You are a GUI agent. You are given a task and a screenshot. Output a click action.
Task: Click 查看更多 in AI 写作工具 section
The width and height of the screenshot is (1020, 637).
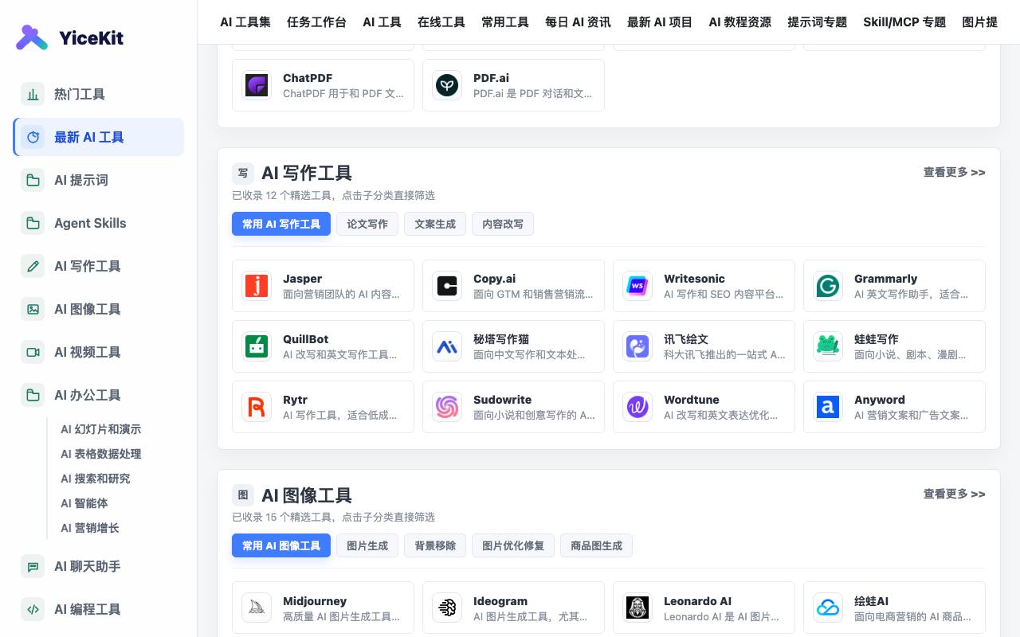click(954, 172)
